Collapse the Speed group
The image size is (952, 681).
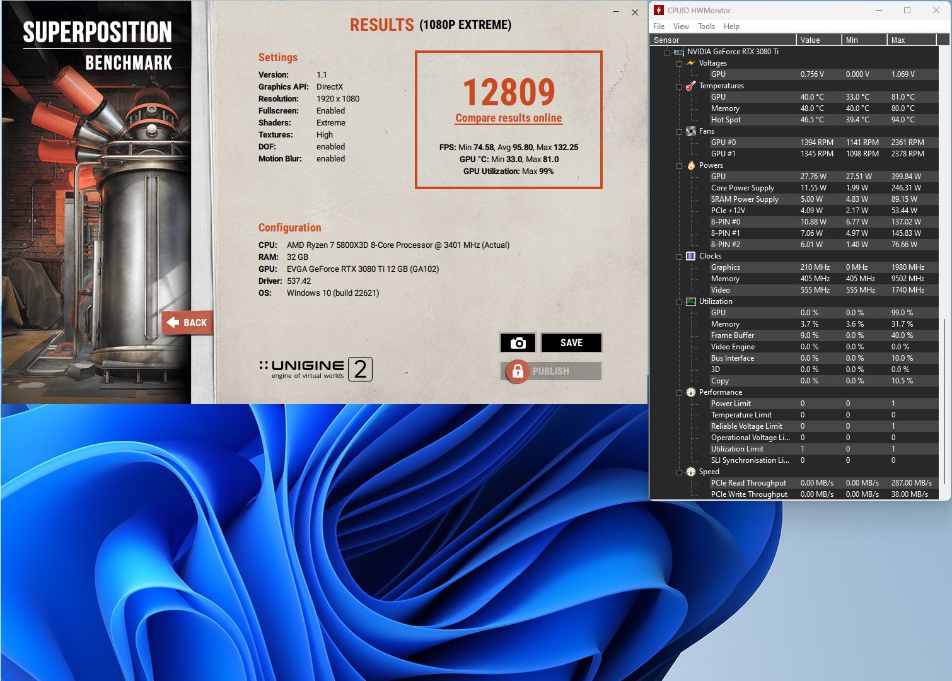point(679,472)
